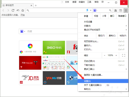Expand the chevron before 文件 menu
The image size is (129, 97).
tap(62, 2)
